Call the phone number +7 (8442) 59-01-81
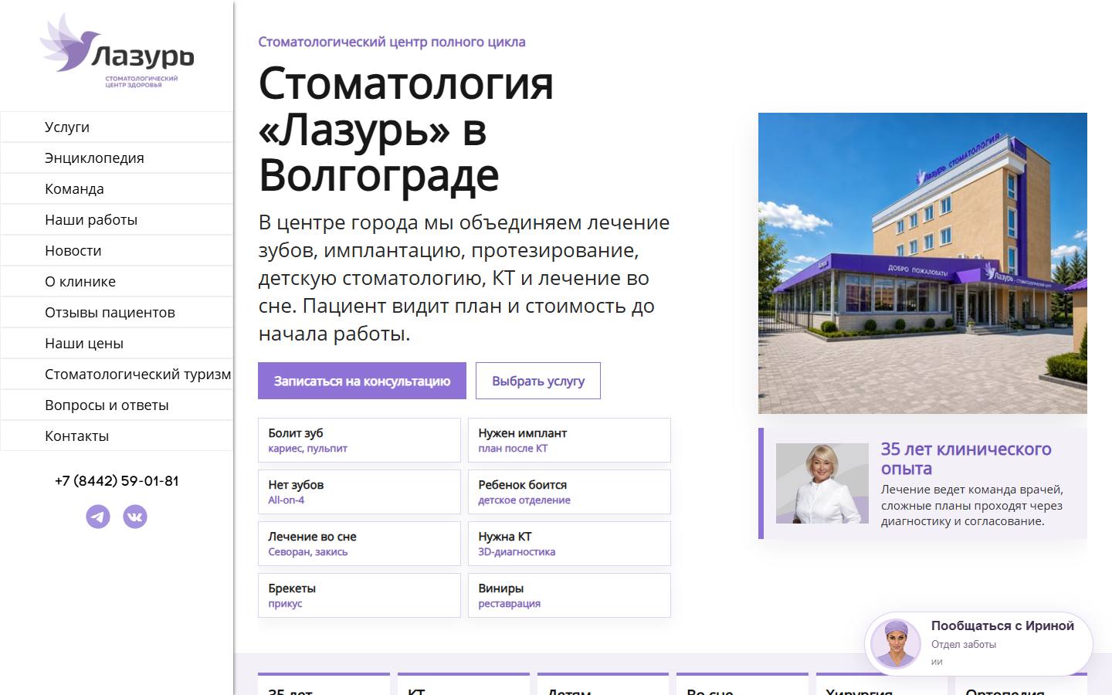This screenshot has height=695, width=1112. click(x=117, y=481)
